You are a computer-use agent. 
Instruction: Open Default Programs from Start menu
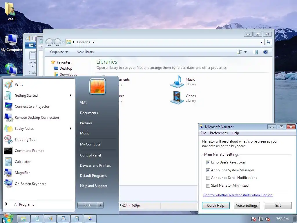click(93, 176)
